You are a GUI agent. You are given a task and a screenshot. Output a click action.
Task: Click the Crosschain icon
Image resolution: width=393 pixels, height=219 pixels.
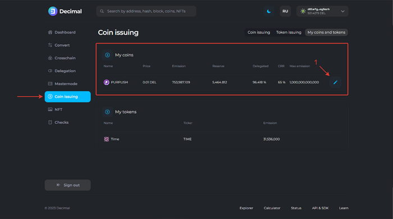[x=50, y=58]
